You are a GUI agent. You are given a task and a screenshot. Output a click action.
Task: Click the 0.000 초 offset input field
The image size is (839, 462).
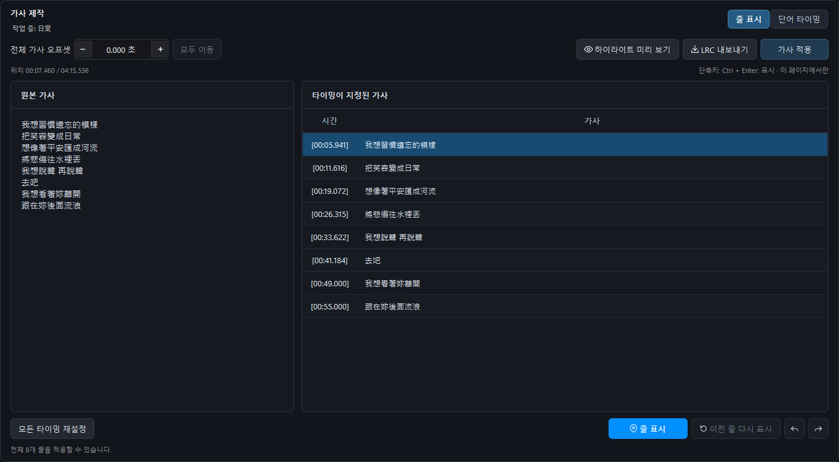[122, 49]
